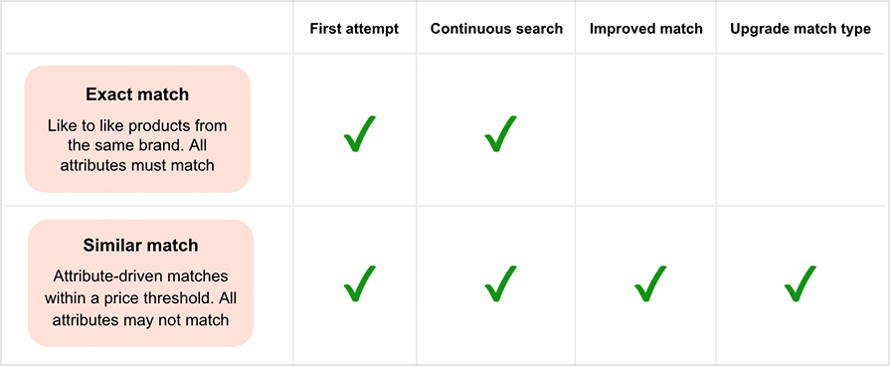This screenshot has height=366, width=890.
Task: Select the Similar match Continuous search checkmark
Action: (500, 283)
